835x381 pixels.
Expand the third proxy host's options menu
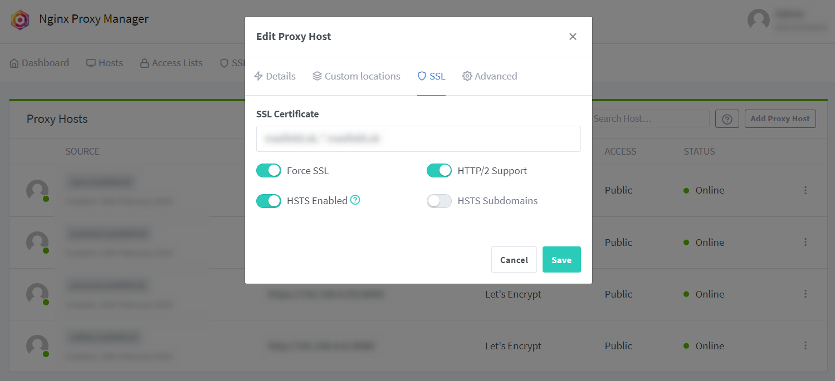tap(805, 294)
